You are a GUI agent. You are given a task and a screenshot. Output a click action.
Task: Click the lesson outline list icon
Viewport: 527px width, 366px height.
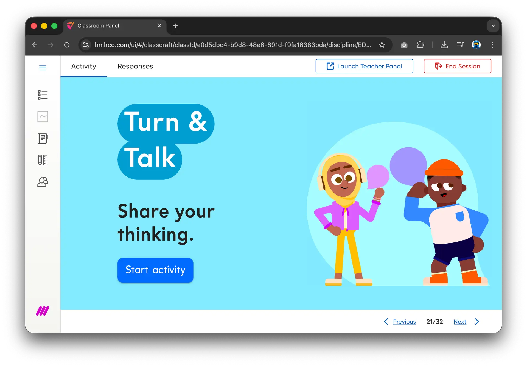pyautogui.click(x=43, y=95)
